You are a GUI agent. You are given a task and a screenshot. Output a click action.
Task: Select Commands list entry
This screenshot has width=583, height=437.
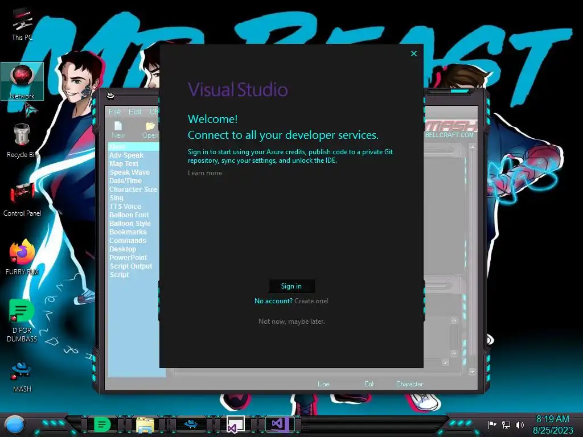128,241
